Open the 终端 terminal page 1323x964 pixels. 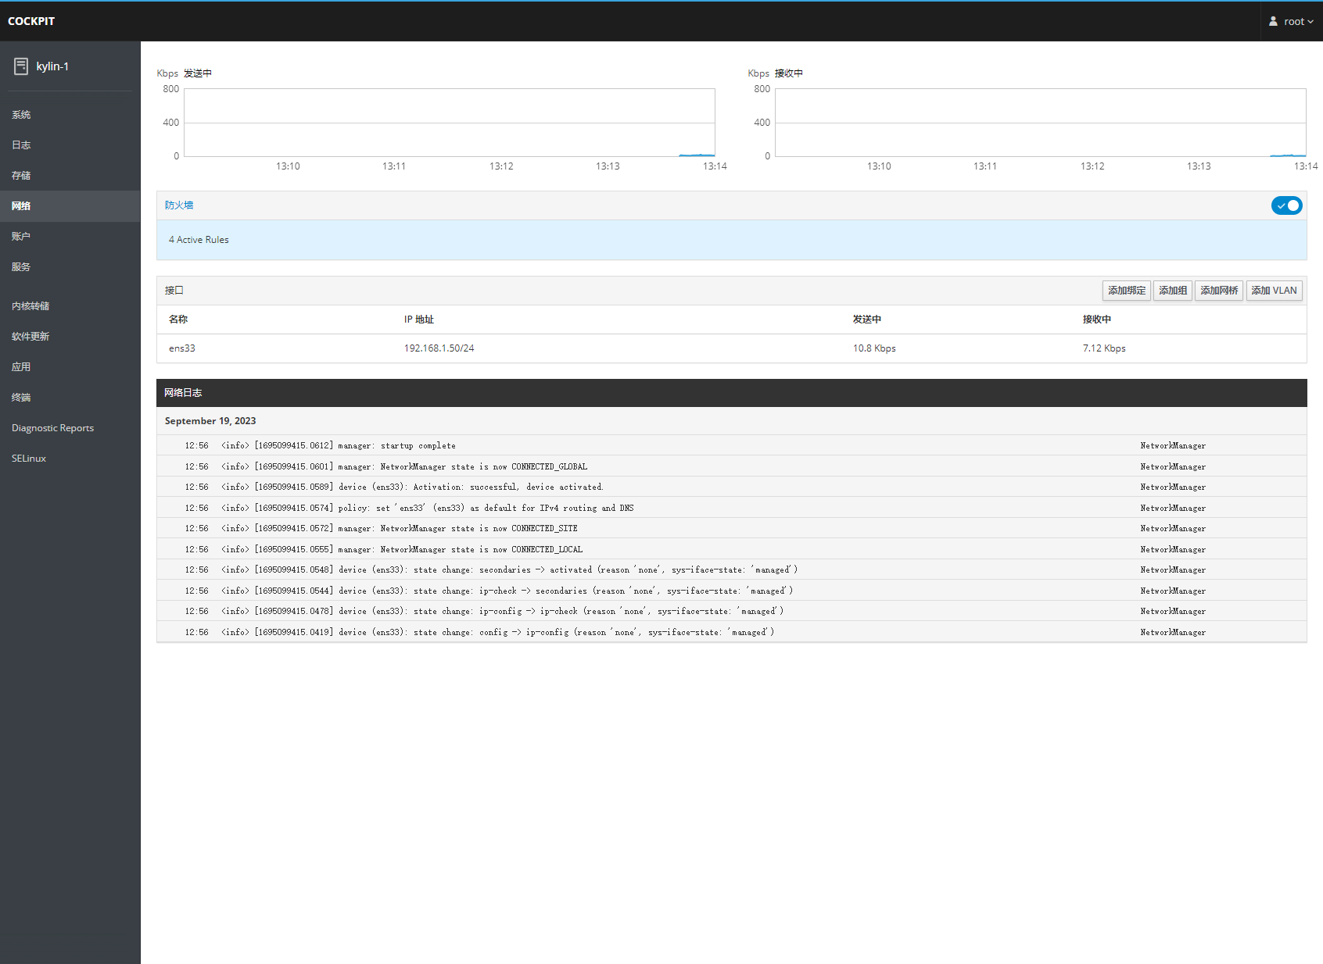(70, 398)
